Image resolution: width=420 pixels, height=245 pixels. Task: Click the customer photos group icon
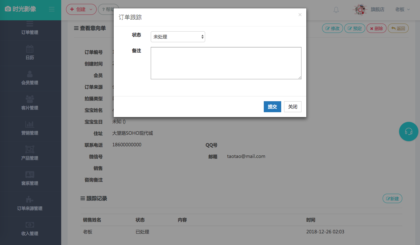tap(30, 99)
